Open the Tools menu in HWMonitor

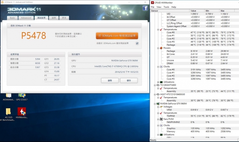coord(166,7)
